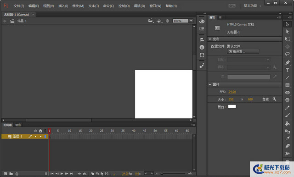Collapse the 发布 section
The image size is (294, 177).
tap(210, 39)
